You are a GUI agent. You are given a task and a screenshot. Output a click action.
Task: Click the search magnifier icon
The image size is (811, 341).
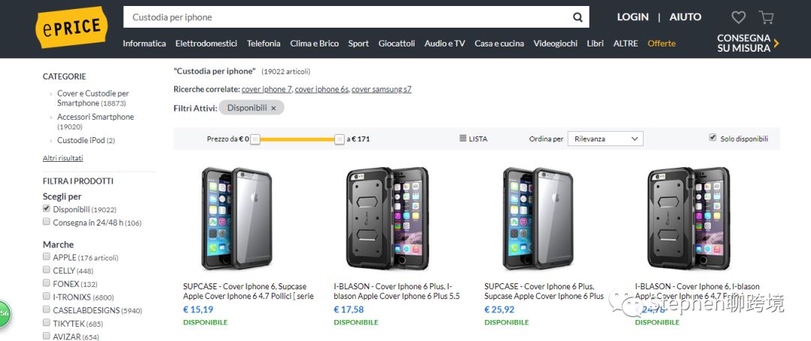point(577,17)
